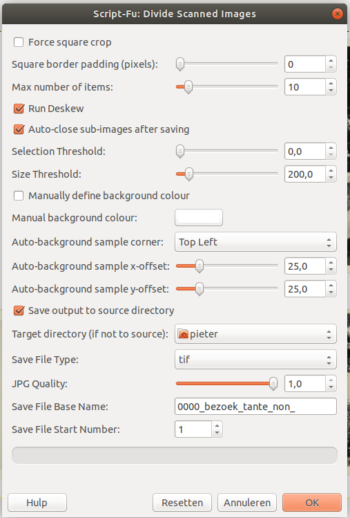
Task: Click the y-offset value field
Action: click(x=305, y=289)
